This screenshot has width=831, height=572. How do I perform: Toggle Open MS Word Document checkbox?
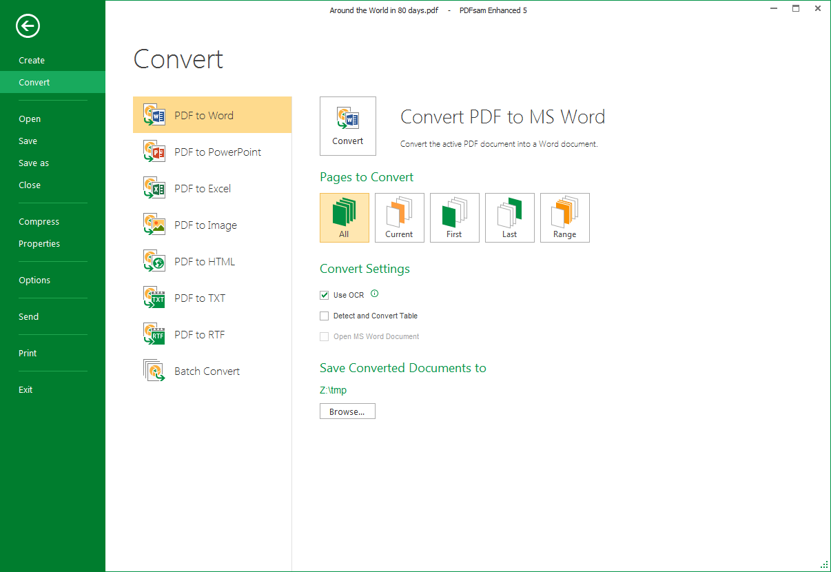tap(325, 336)
